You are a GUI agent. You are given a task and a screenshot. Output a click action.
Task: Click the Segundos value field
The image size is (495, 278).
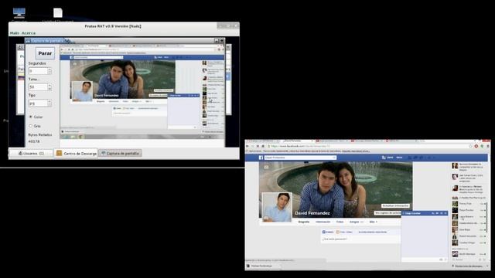coord(38,71)
